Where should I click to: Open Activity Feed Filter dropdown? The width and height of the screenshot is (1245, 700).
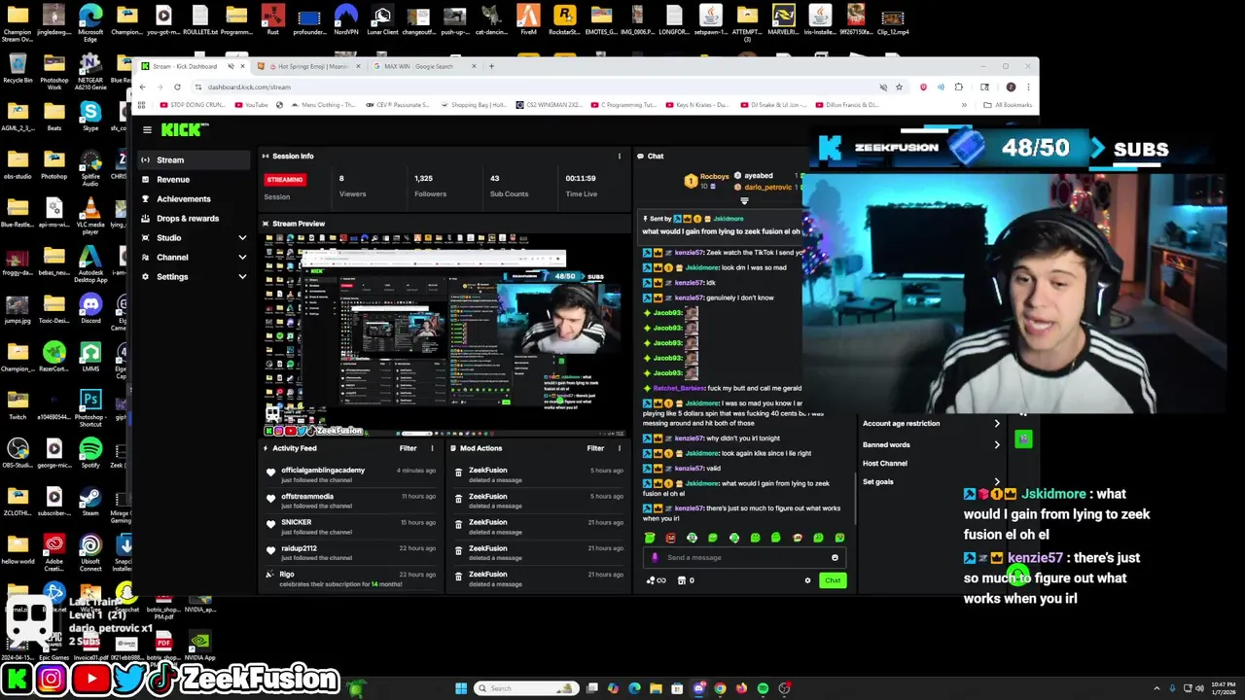(x=408, y=448)
